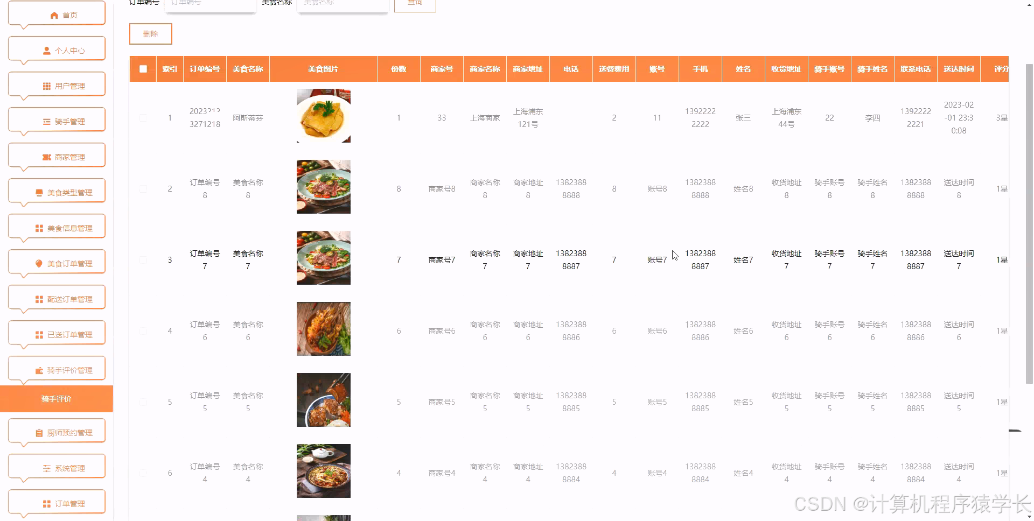The width and height of the screenshot is (1034, 521).
Task: Expand 商家管理 in the sidebar
Action: point(57,156)
